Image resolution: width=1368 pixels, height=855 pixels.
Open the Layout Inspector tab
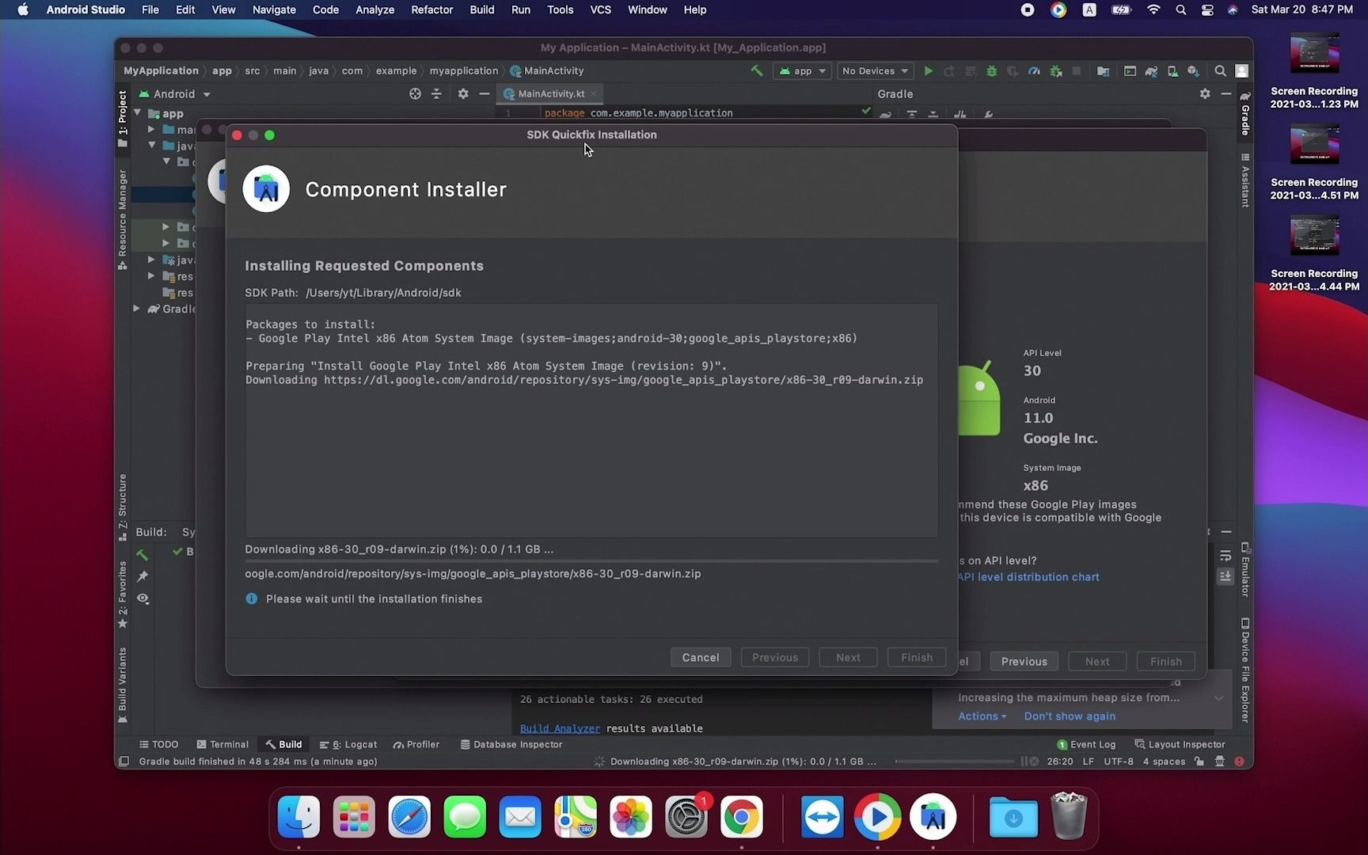point(1180,744)
